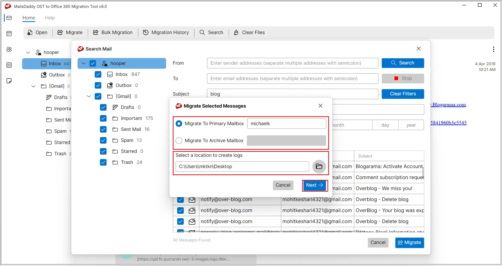Open the notes icon in left sidebar
The image size is (502, 266).
click(x=9, y=81)
